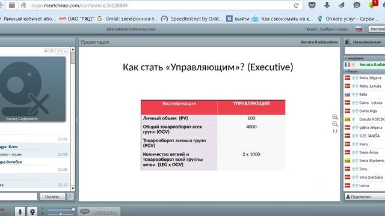Open the Оплата услуг bookmark
This screenshot has height=216, width=385.
(x=348, y=19)
